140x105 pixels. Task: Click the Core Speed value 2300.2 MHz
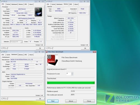click(x=16, y=31)
